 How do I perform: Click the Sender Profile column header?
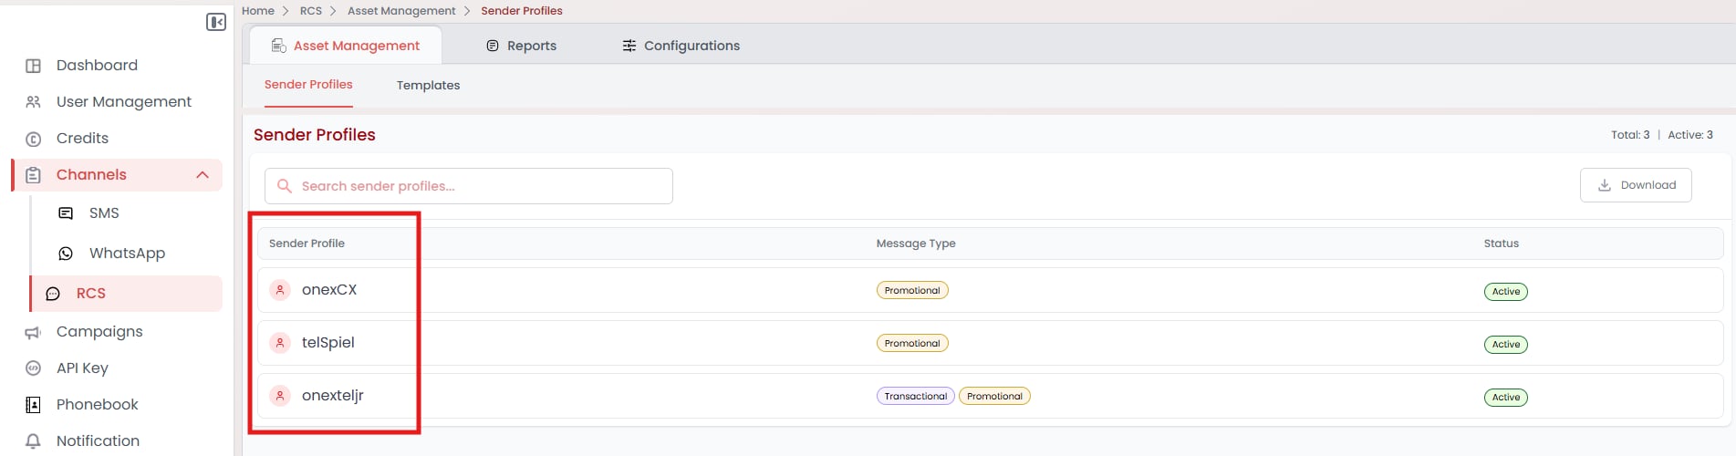coord(307,244)
